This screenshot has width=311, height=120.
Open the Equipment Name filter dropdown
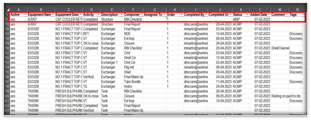(53, 15)
